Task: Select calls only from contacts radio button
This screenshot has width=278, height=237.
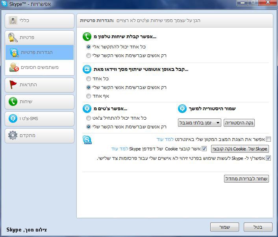Action: click(x=88, y=56)
